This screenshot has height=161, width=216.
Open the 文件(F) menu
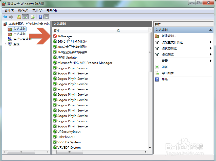[9, 11]
